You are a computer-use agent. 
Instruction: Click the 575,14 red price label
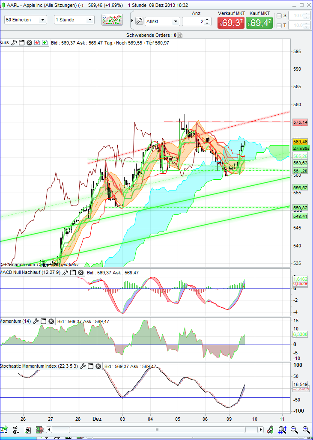click(x=301, y=122)
